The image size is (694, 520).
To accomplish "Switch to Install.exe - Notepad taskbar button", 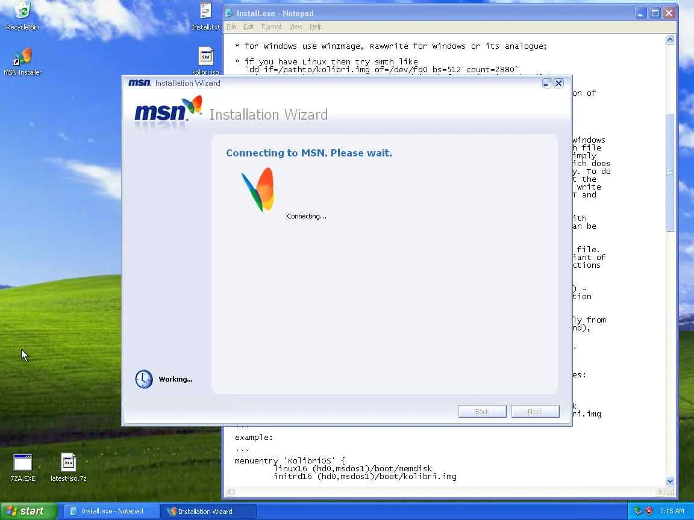I will [111, 511].
